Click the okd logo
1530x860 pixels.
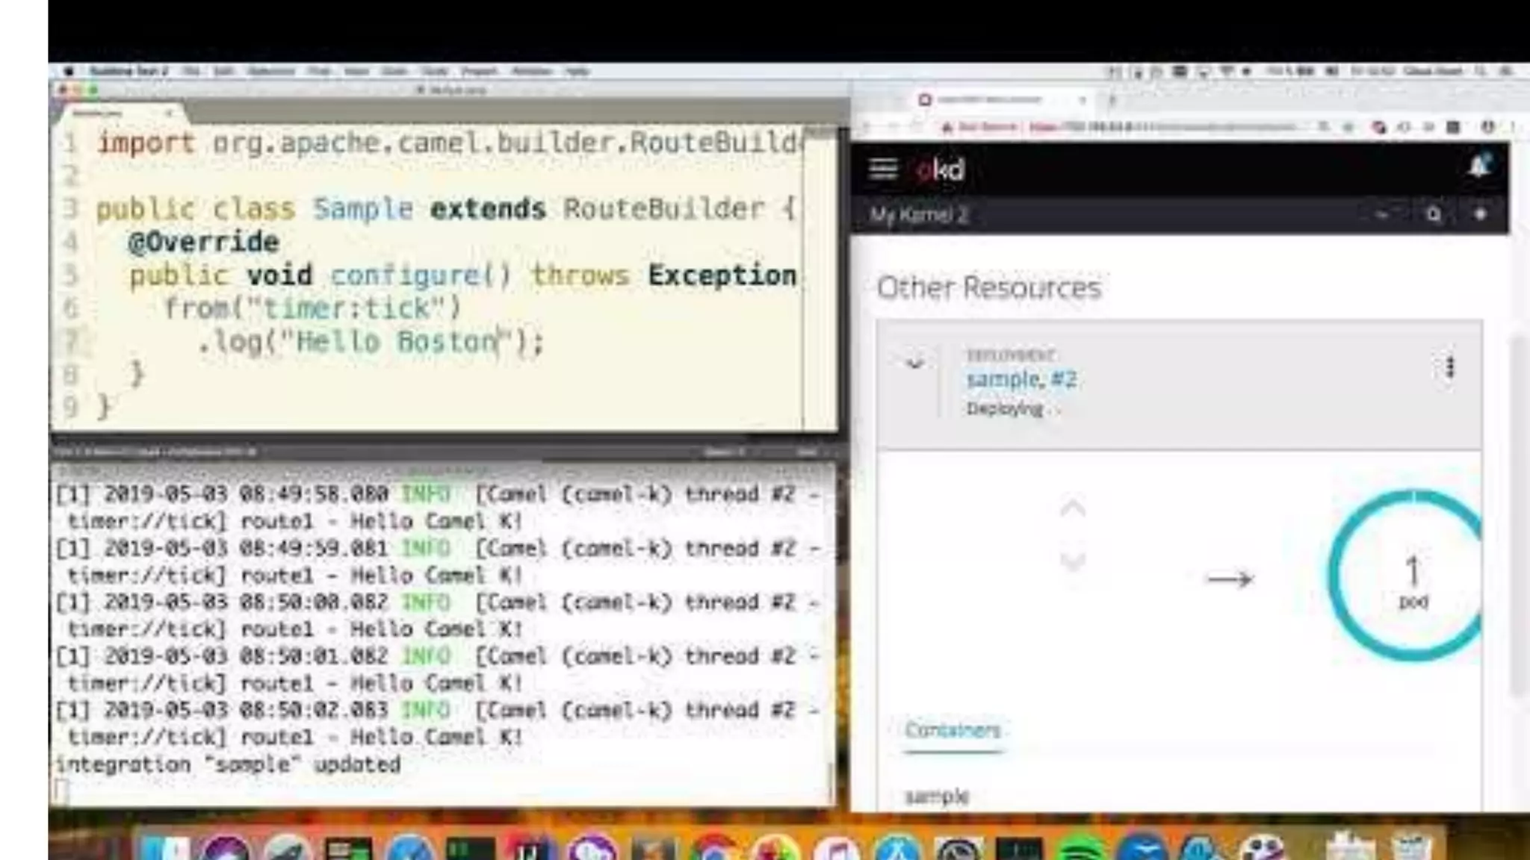[940, 170]
